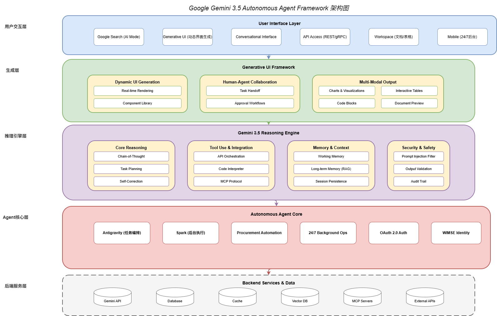Select the Antigravity (任务编排) card
497x316 pixels.
click(122, 233)
